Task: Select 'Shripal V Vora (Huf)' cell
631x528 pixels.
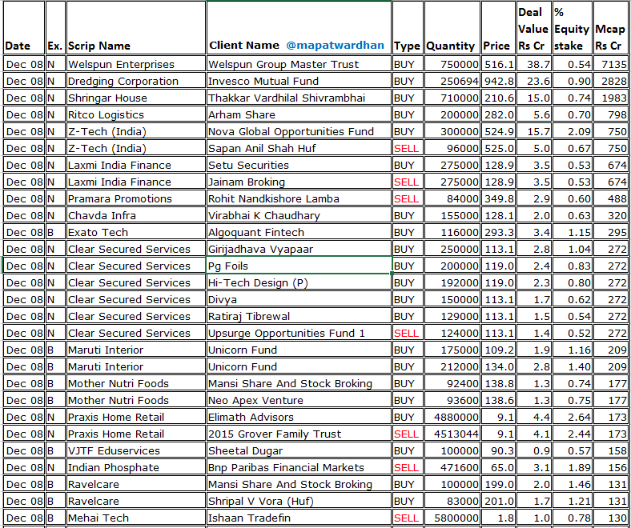Action: click(x=299, y=502)
